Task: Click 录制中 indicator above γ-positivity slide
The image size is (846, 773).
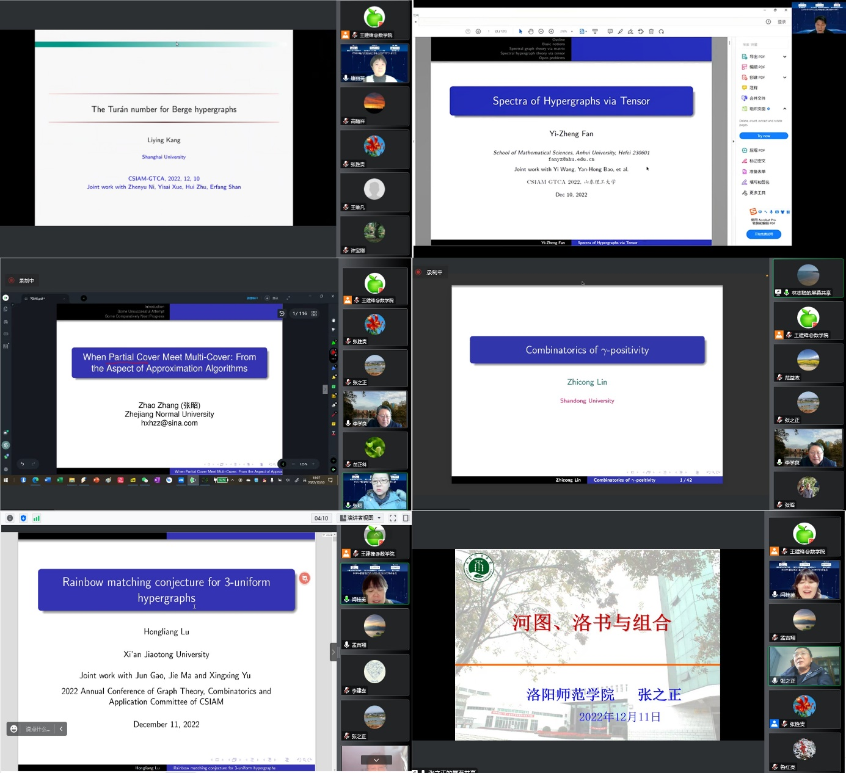Action: point(430,272)
